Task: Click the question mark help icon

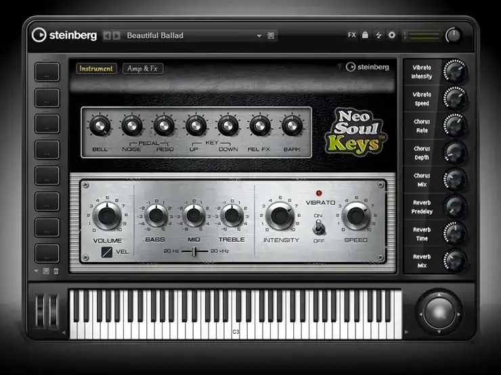Action: pyautogui.click(x=339, y=67)
